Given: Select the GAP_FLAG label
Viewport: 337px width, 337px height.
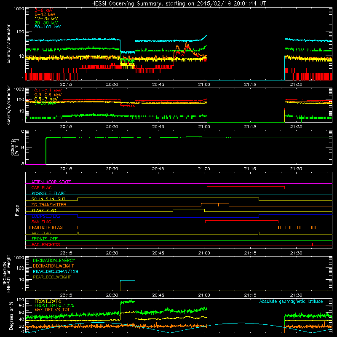Looking at the screenshot, I should pyautogui.click(x=41, y=187).
